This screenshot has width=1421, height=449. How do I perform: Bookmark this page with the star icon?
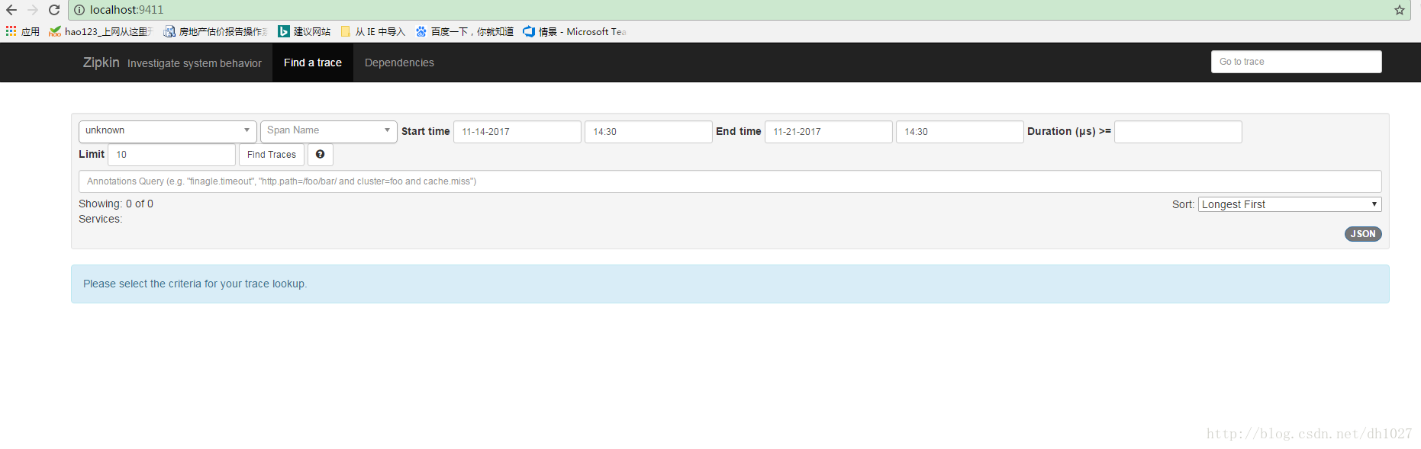(x=1400, y=10)
